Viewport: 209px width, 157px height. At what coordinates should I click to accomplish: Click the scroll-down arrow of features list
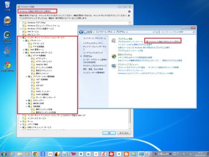130,128
